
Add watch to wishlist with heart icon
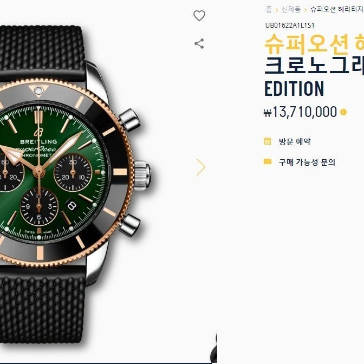coord(199,16)
